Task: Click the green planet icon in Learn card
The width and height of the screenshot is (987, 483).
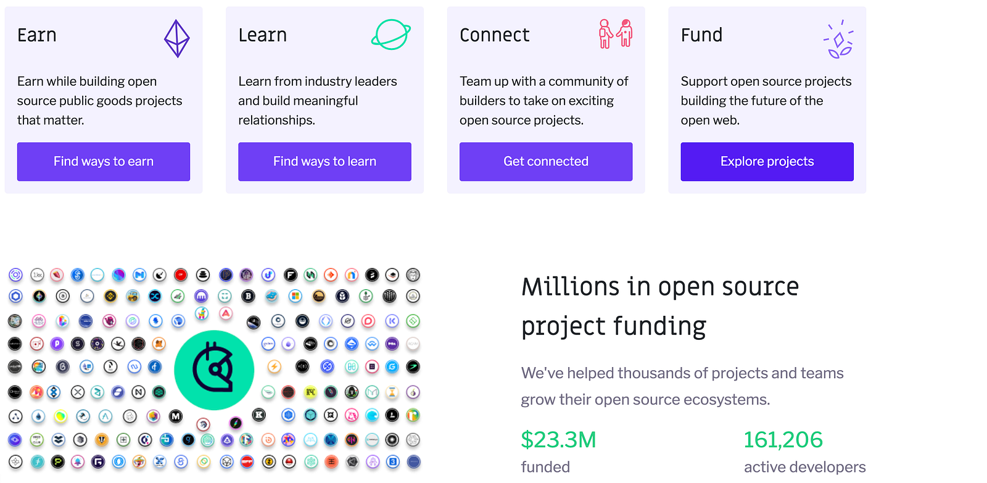Action: [x=390, y=35]
